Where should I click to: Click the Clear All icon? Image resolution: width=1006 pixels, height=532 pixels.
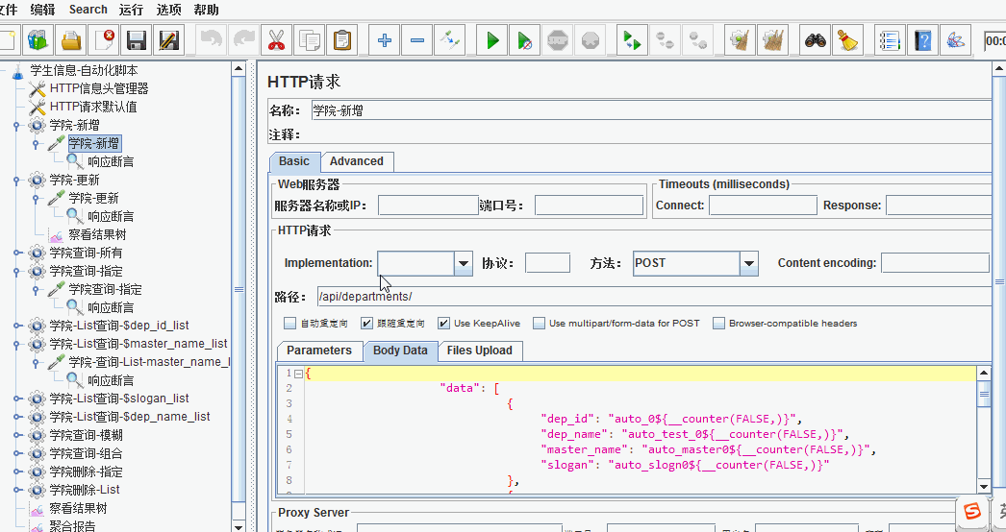[772, 40]
